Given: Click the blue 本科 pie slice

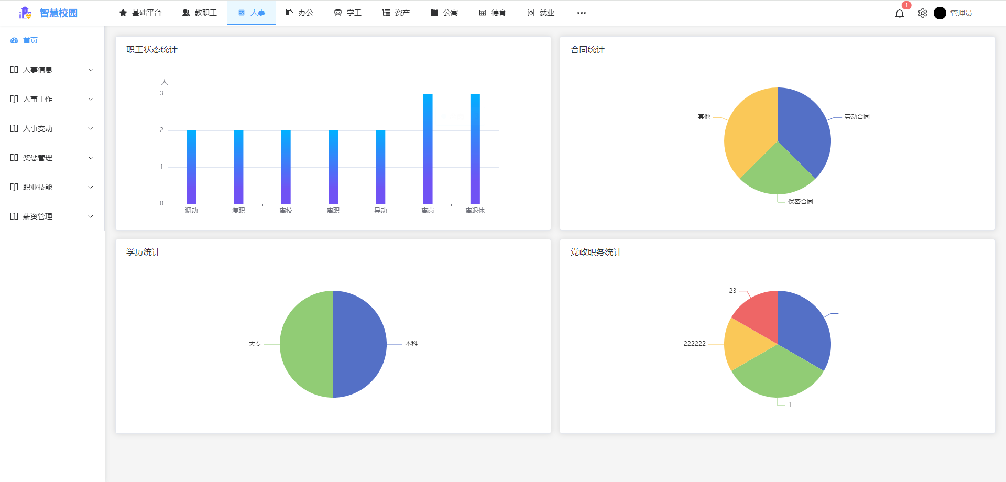Looking at the screenshot, I should pos(360,344).
